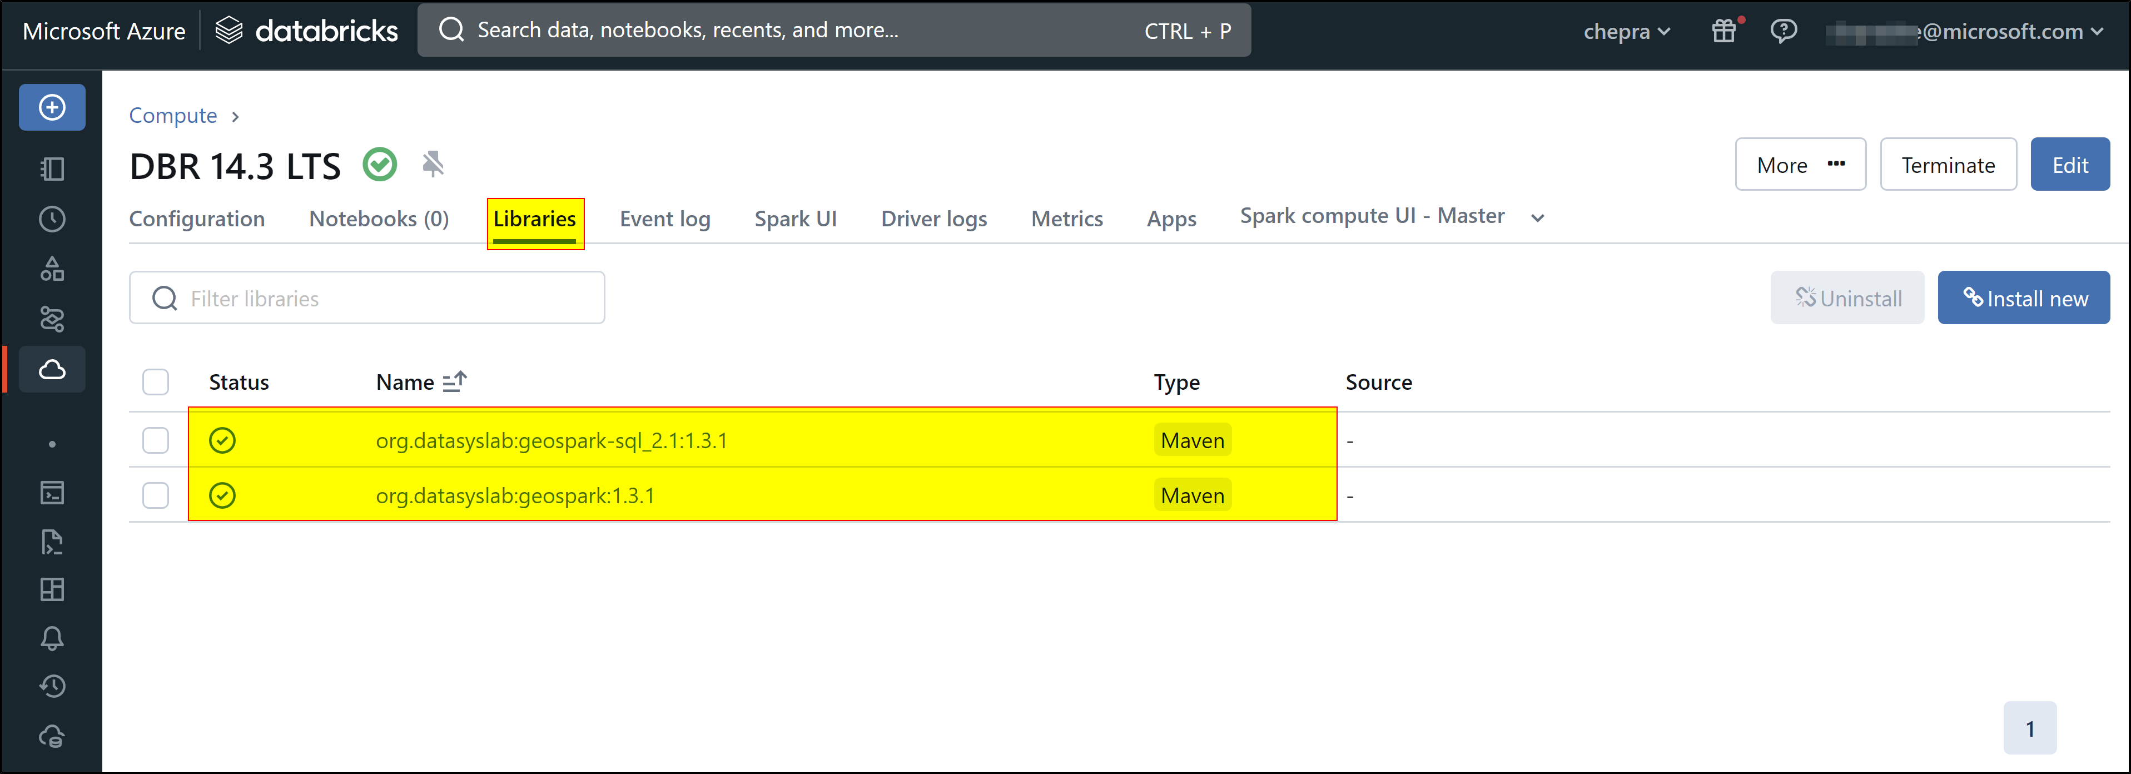Select the header checkbox to select all libraries
This screenshot has height=774, width=2131.
pos(156,381)
